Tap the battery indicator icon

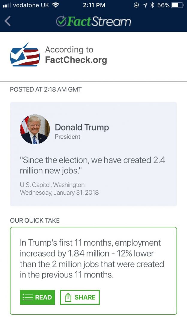click(x=177, y=5)
